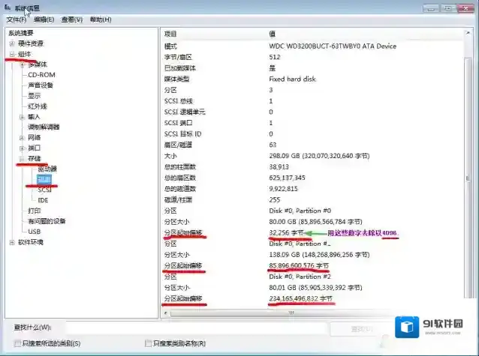Expand the 硬件资源 tree node
The image size is (479, 356).
click(x=12, y=43)
